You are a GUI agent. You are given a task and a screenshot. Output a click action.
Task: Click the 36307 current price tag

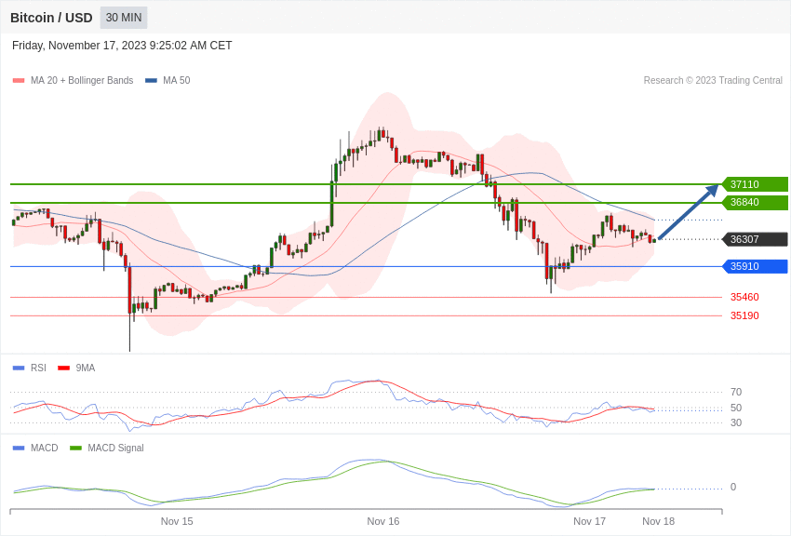(x=755, y=239)
